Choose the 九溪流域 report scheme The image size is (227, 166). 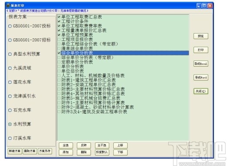(x=10, y=68)
